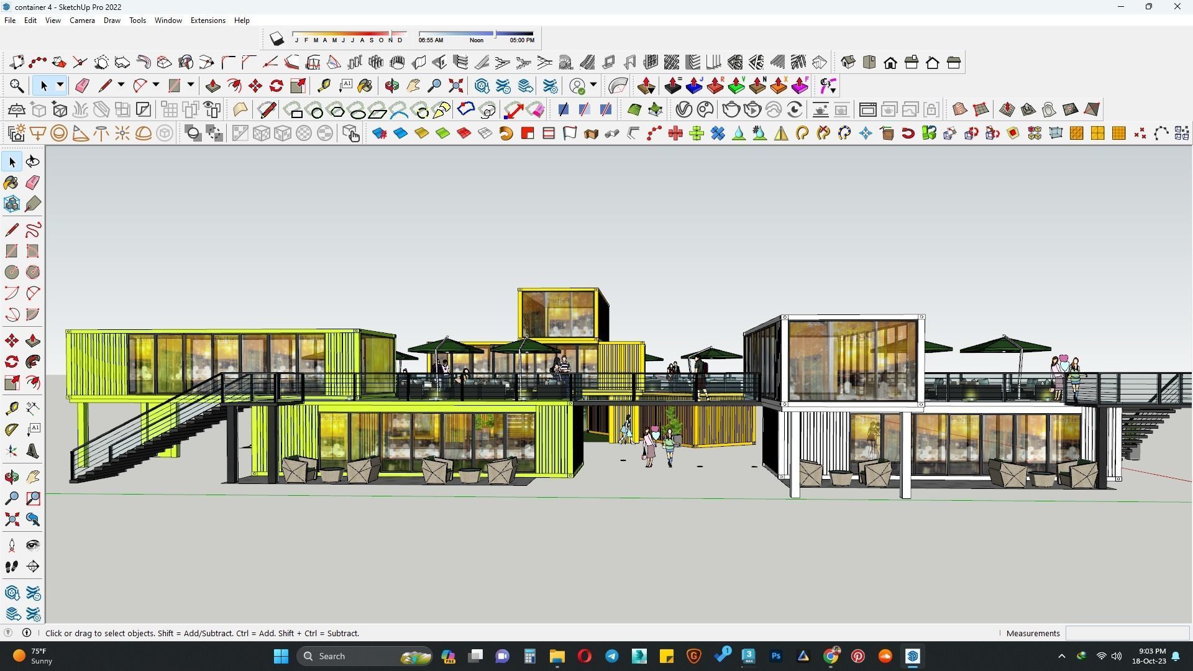
Task: Choose the Zoom Extents tool in left panel
Action: click(11, 519)
